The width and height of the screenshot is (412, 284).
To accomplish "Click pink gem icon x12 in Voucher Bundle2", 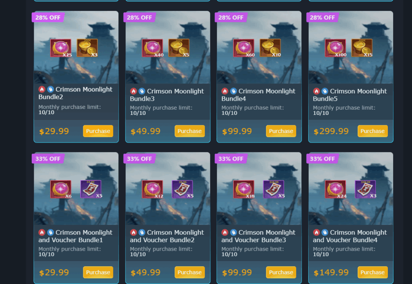I will coord(152,189).
